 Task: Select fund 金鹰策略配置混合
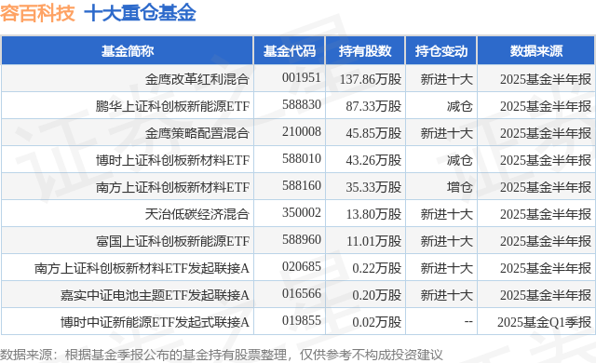196,133
